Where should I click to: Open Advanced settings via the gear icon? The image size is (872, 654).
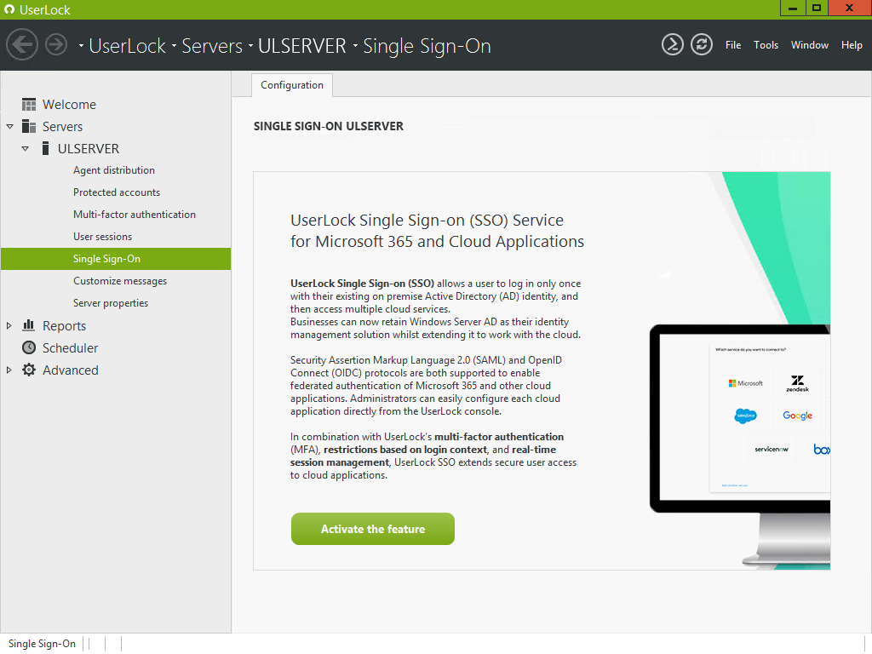click(x=28, y=370)
